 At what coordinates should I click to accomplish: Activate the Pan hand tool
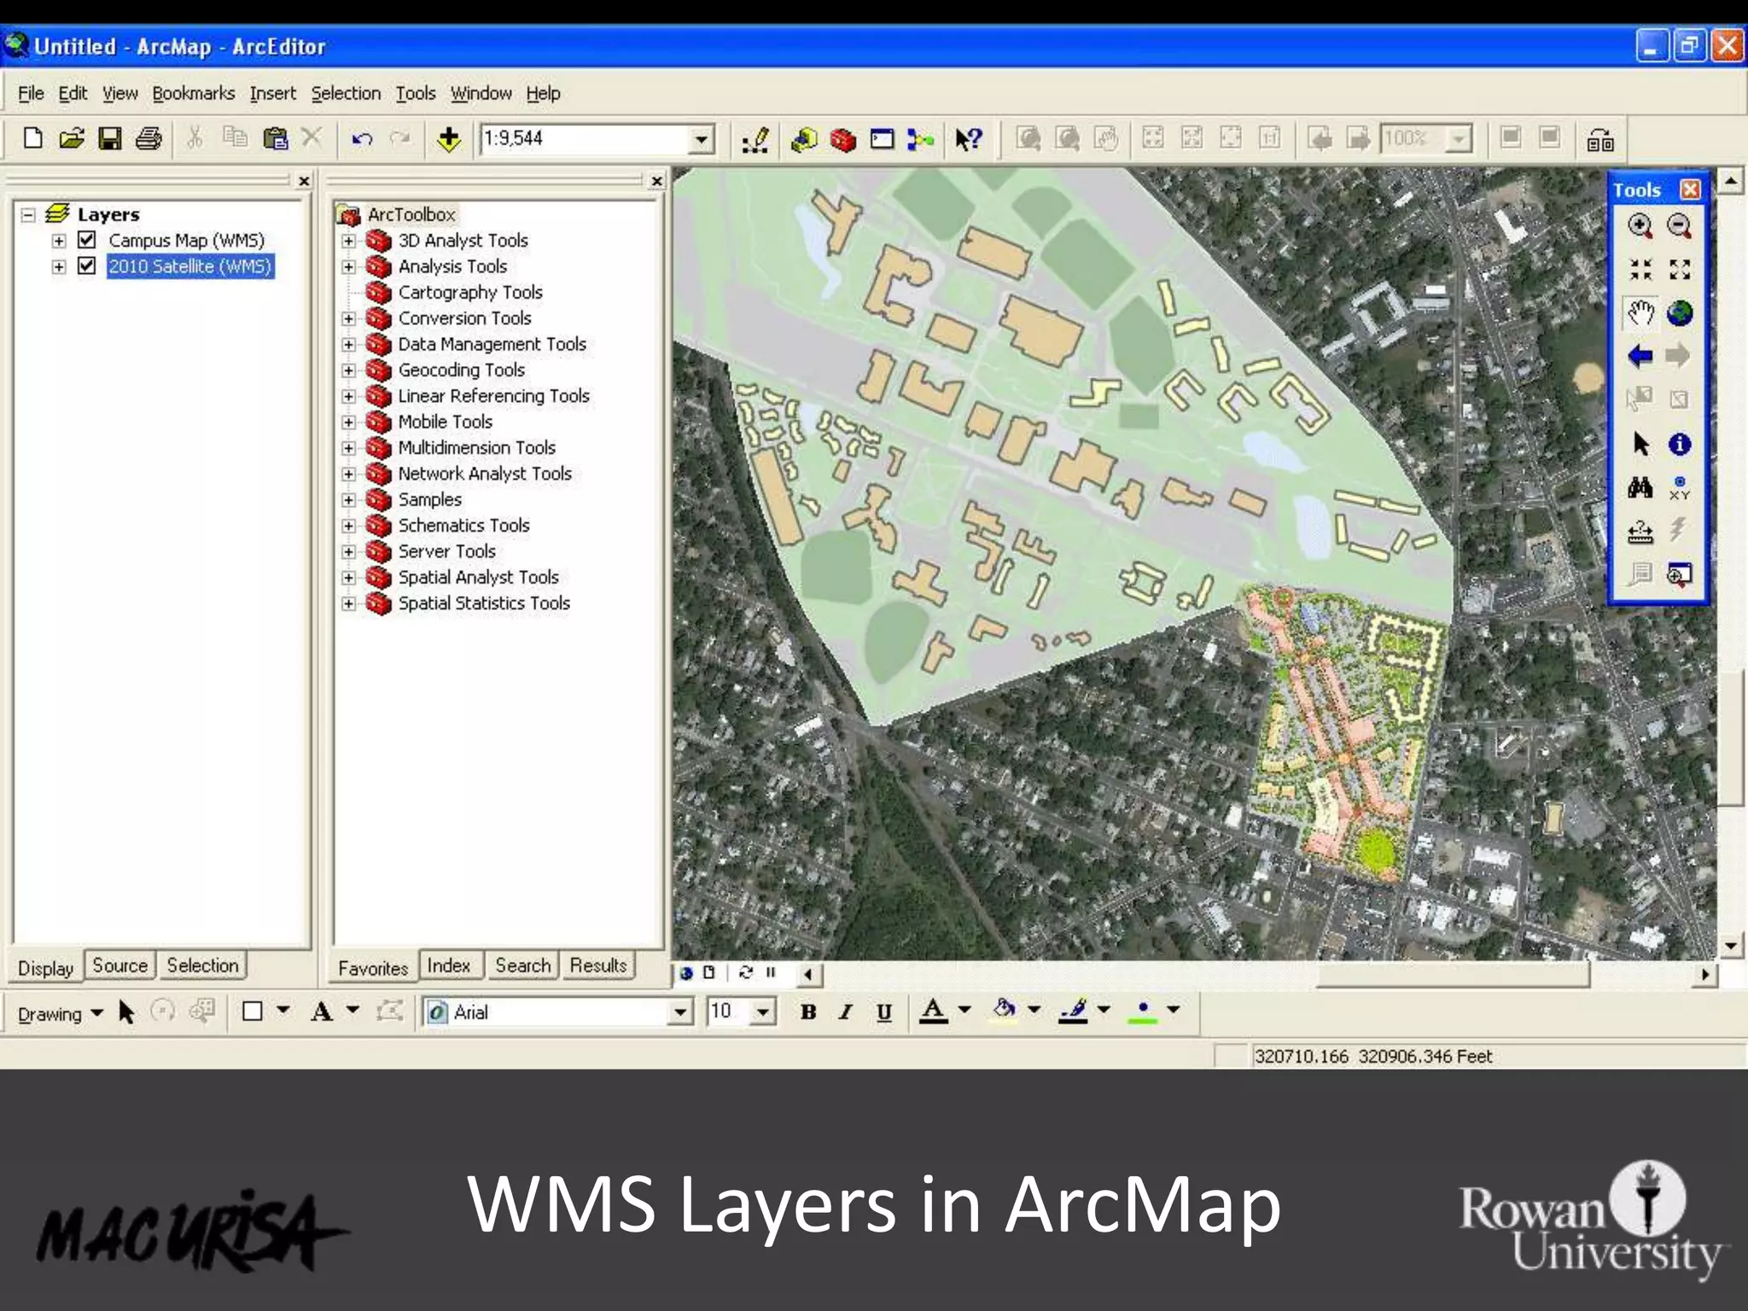click(1640, 313)
